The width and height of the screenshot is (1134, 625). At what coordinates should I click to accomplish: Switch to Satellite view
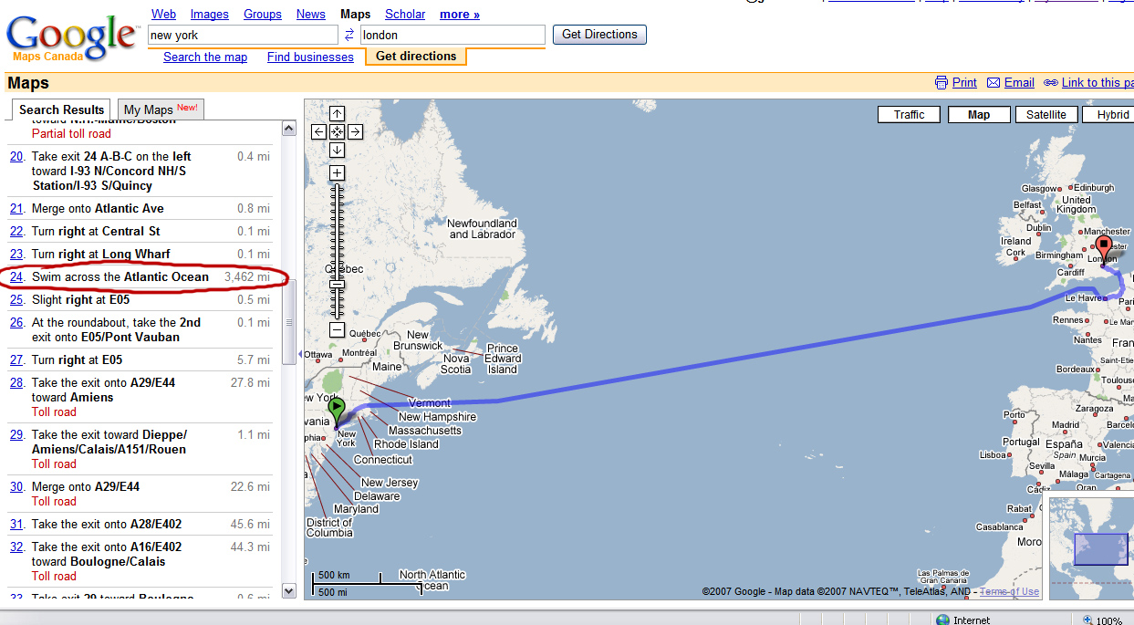tap(1046, 115)
